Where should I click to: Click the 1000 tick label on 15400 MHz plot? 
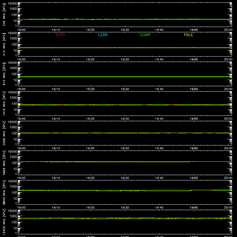tap(13, 216)
